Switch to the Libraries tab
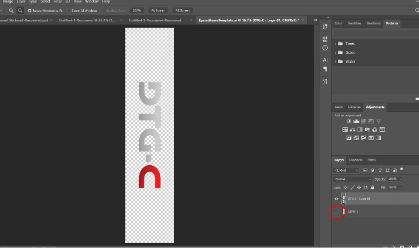 [355, 107]
